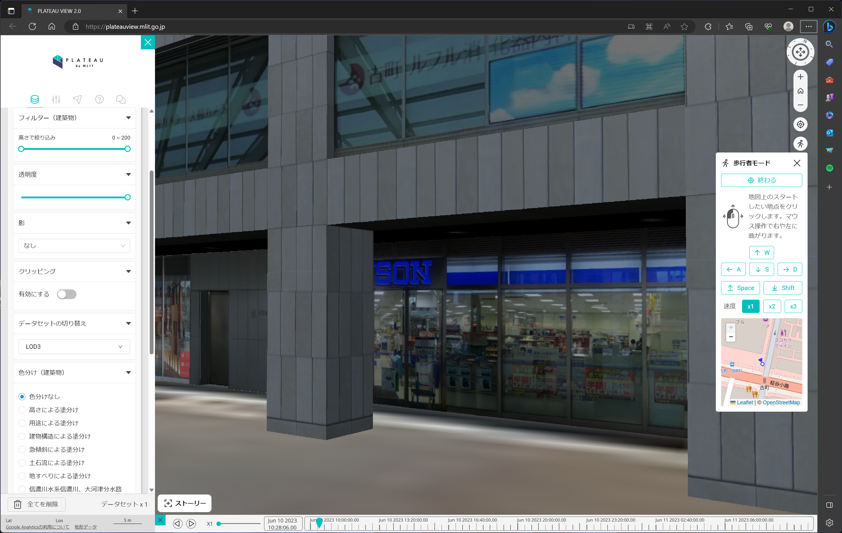The height and width of the screenshot is (533, 842).
Task: Open Outlook from the Edge sidebar
Action: pos(829,133)
